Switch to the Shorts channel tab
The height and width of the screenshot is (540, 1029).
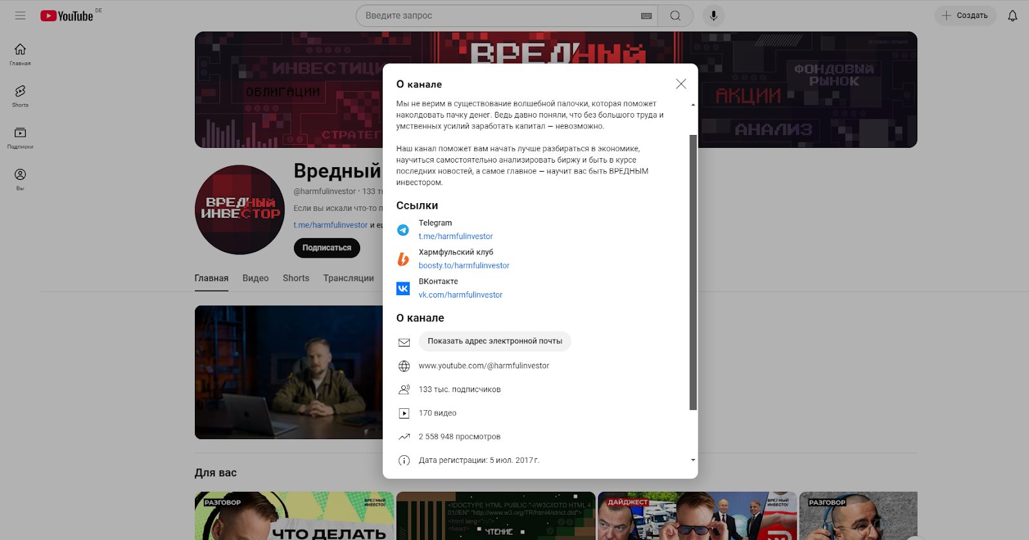[x=296, y=278]
